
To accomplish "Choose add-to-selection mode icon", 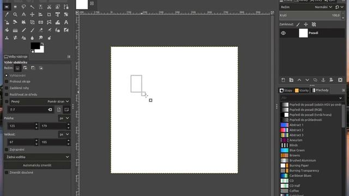I will tap(25, 68).
